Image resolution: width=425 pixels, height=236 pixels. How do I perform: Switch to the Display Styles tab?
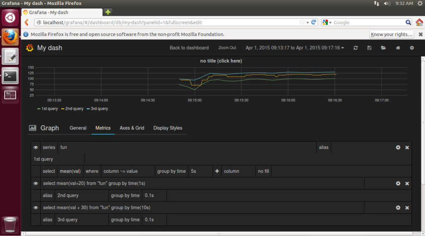click(x=168, y=128)
